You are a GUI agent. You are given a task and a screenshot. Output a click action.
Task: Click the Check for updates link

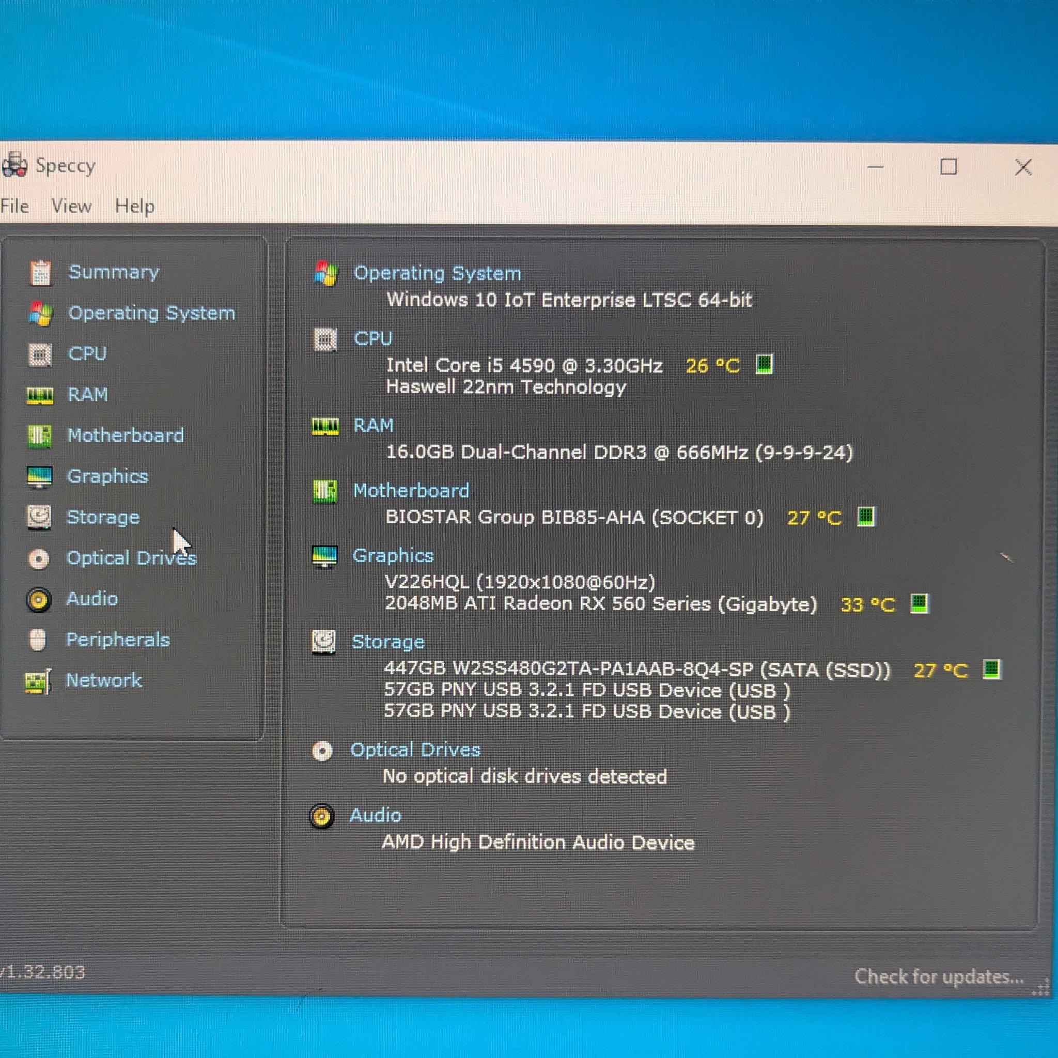pos(939,977)
